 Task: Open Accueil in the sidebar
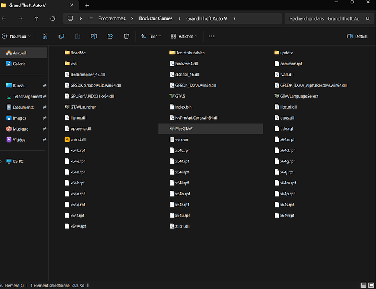(x=24, y=53)
